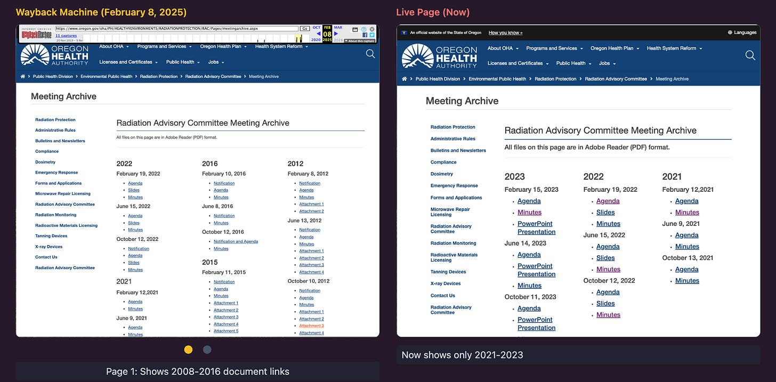Select the first yellow carousel dot
This screenshot has width=776, height=382.
[188, 350]
